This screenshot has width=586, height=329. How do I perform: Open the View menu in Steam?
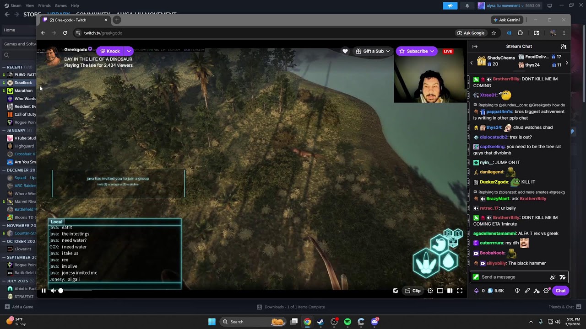point(30,5)
